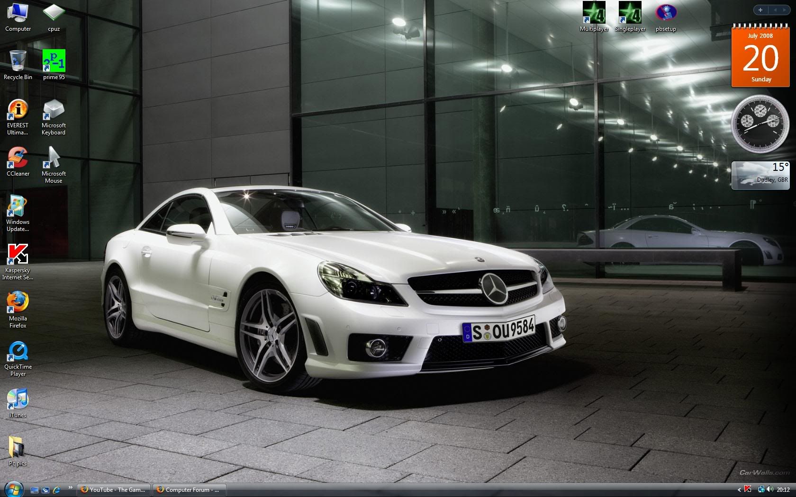Image resolution: width=796 pixels, height=497 pixels.
Task: Click the analog clock gadget
Action: coord(760,124)
